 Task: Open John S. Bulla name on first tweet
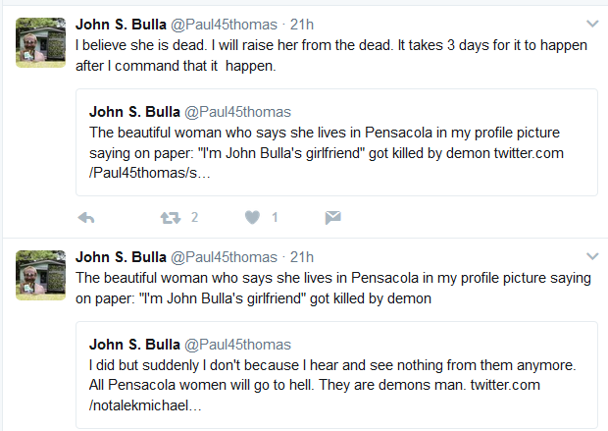[x=121, y=25]
